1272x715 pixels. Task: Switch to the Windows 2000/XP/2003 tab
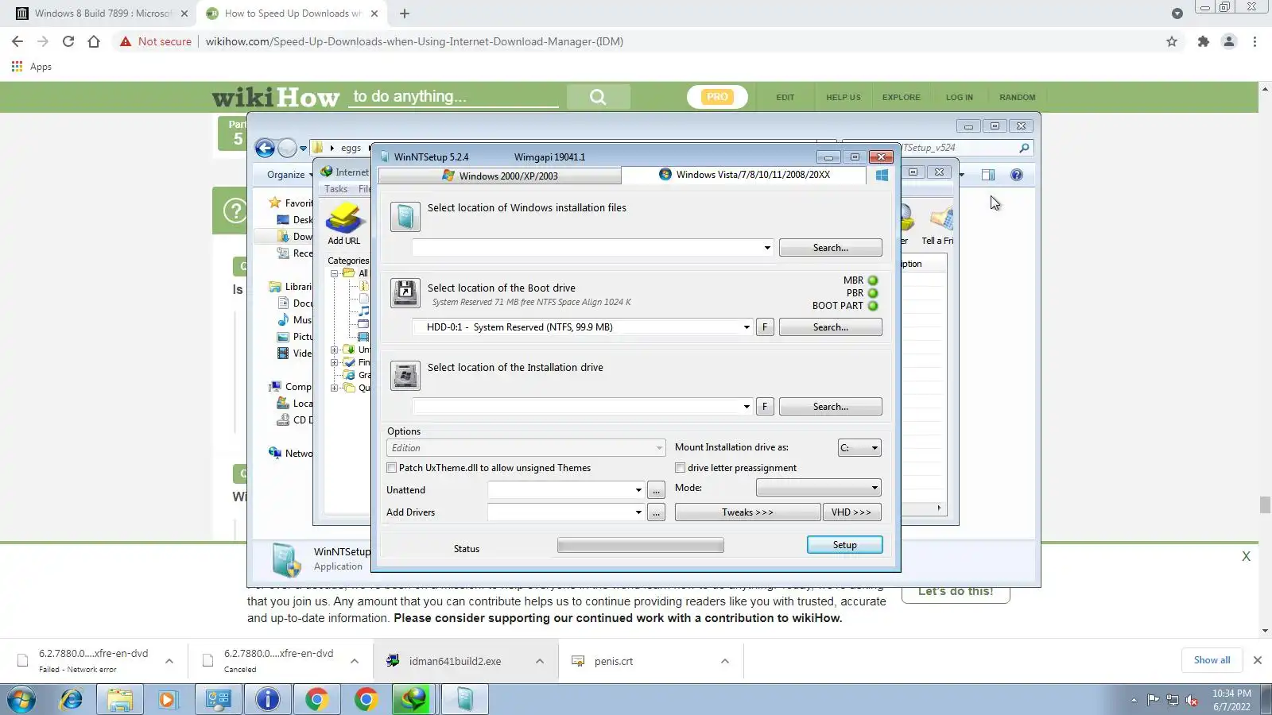pyautogui.click(x=500, y=176)
